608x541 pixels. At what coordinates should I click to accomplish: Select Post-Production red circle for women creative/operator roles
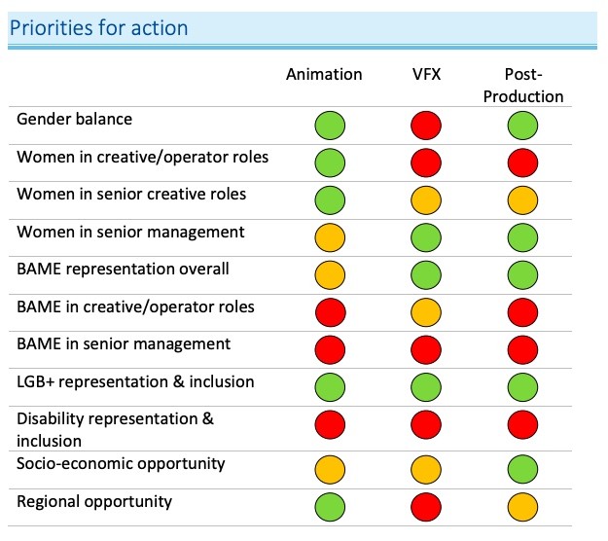pos(522,163)
